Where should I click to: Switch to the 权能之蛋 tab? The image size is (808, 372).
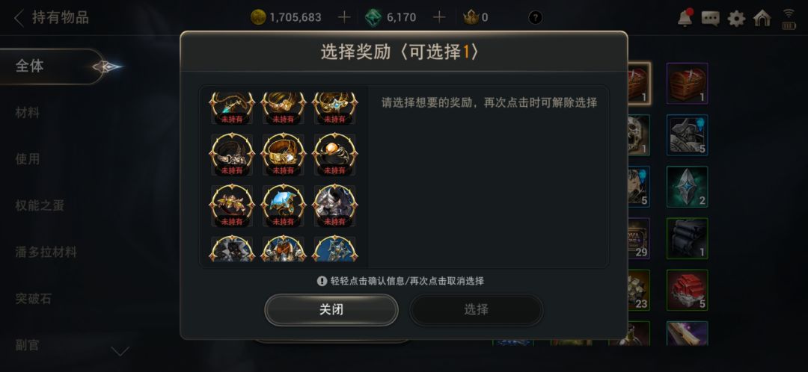[x=40, y=206]
